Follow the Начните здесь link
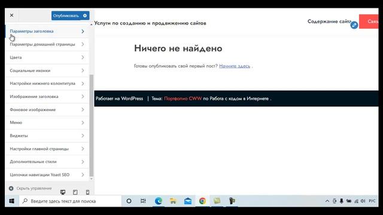Viewport: 383px width, 215px height. coord(235,66)
